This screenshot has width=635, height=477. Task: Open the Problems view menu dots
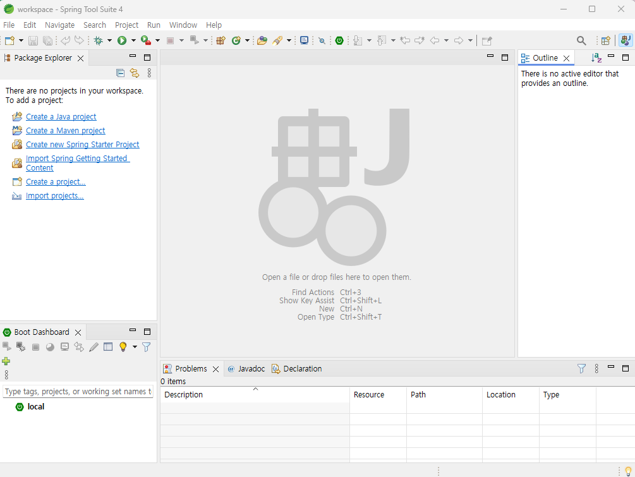tap(596, 368)
